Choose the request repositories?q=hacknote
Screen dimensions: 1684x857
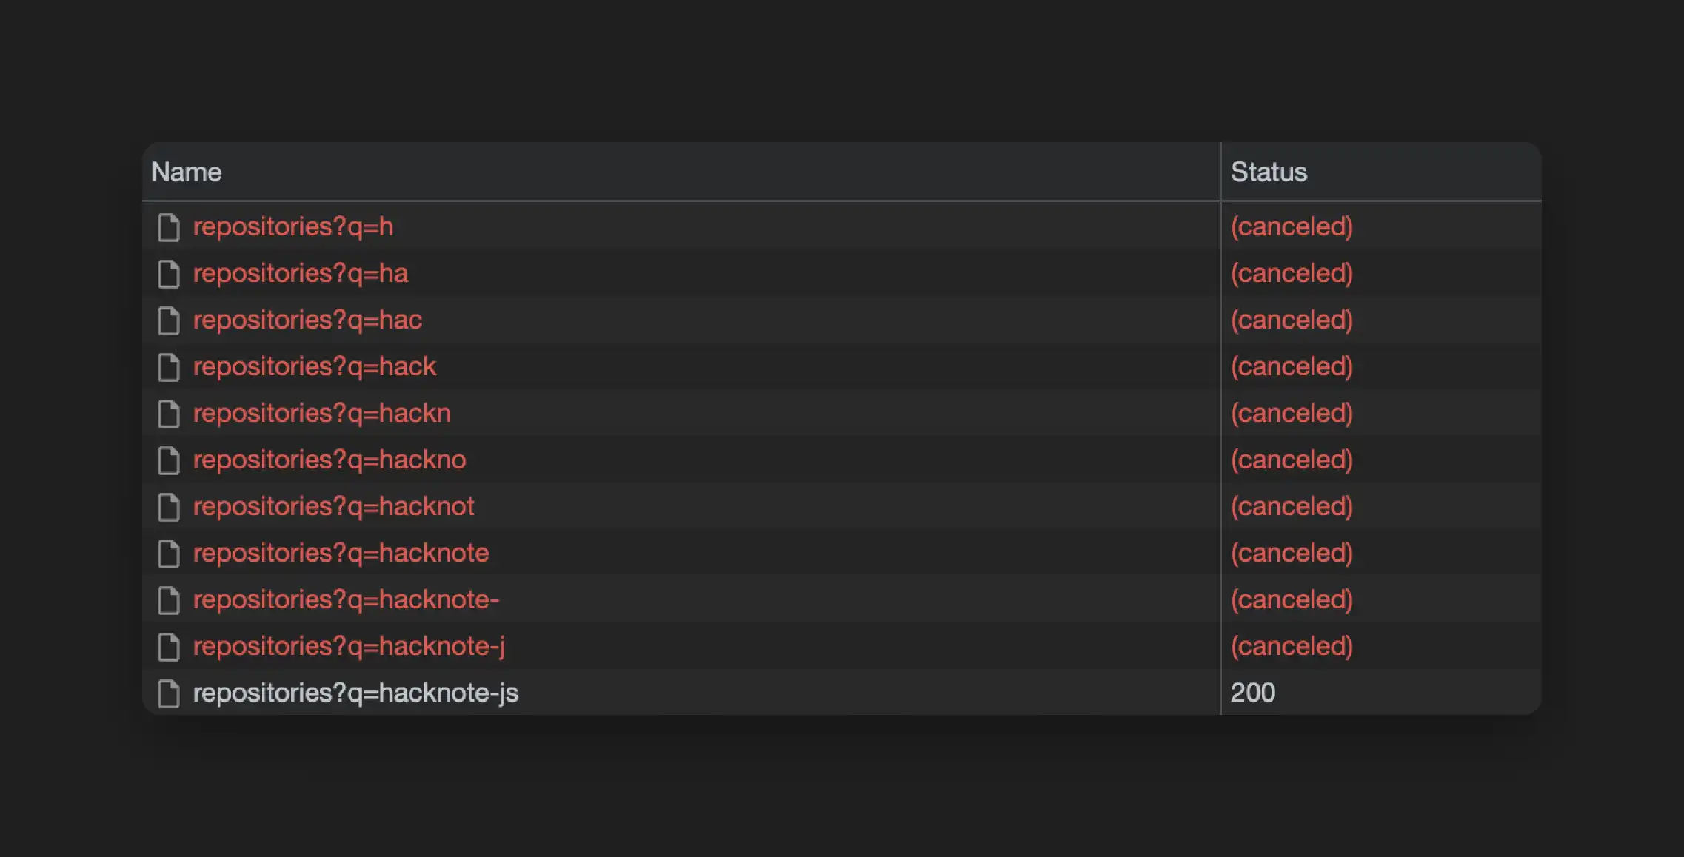coord(341,553)
